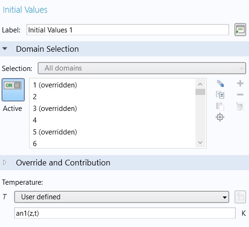Click the Select Box cubes icon
Image resolution: width=249 pixels, height=227 pixels.
(x=220, y=83)
